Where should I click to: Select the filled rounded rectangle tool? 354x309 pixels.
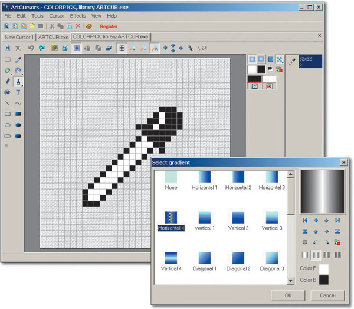click(18, 136)
